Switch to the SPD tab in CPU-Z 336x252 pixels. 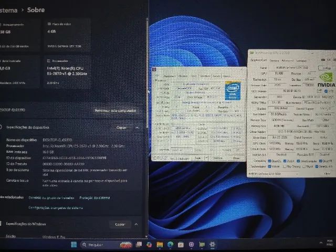[x=194, y=76]
